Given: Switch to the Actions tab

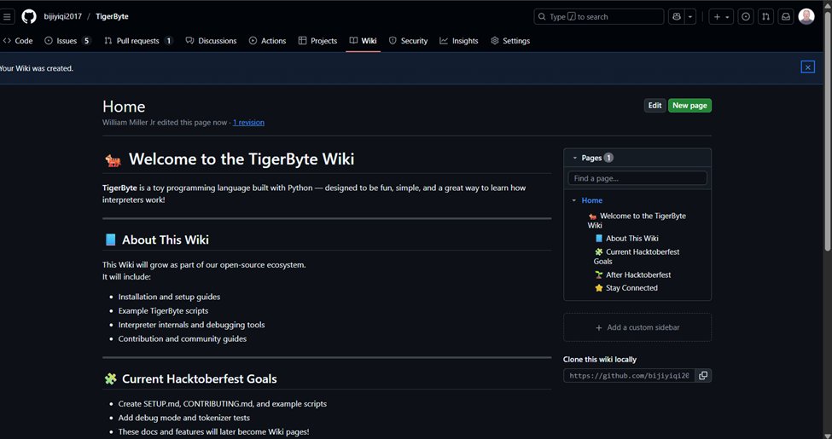Looking at the screenshot, I should (267, 41).
